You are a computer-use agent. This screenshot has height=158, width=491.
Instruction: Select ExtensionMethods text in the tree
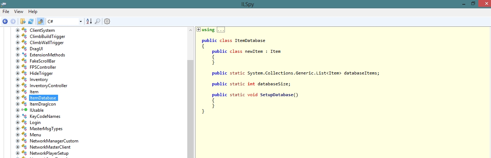(x=47, y=55)
